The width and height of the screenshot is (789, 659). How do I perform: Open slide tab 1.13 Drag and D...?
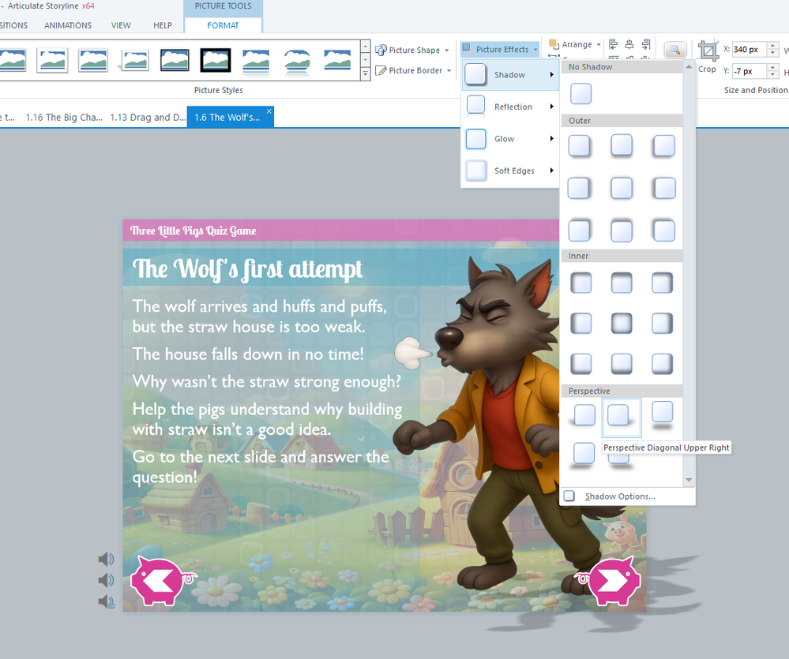pos(148,117)
